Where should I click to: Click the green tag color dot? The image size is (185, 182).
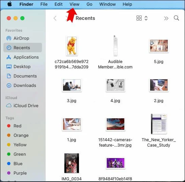pos(9,154)
